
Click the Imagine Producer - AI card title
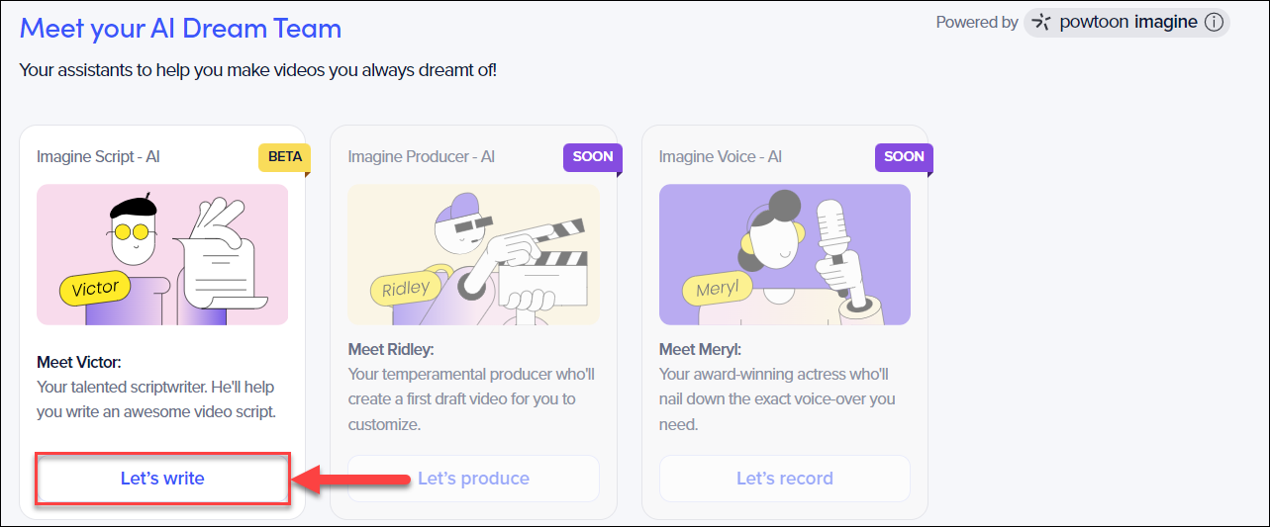click(421, 156)
